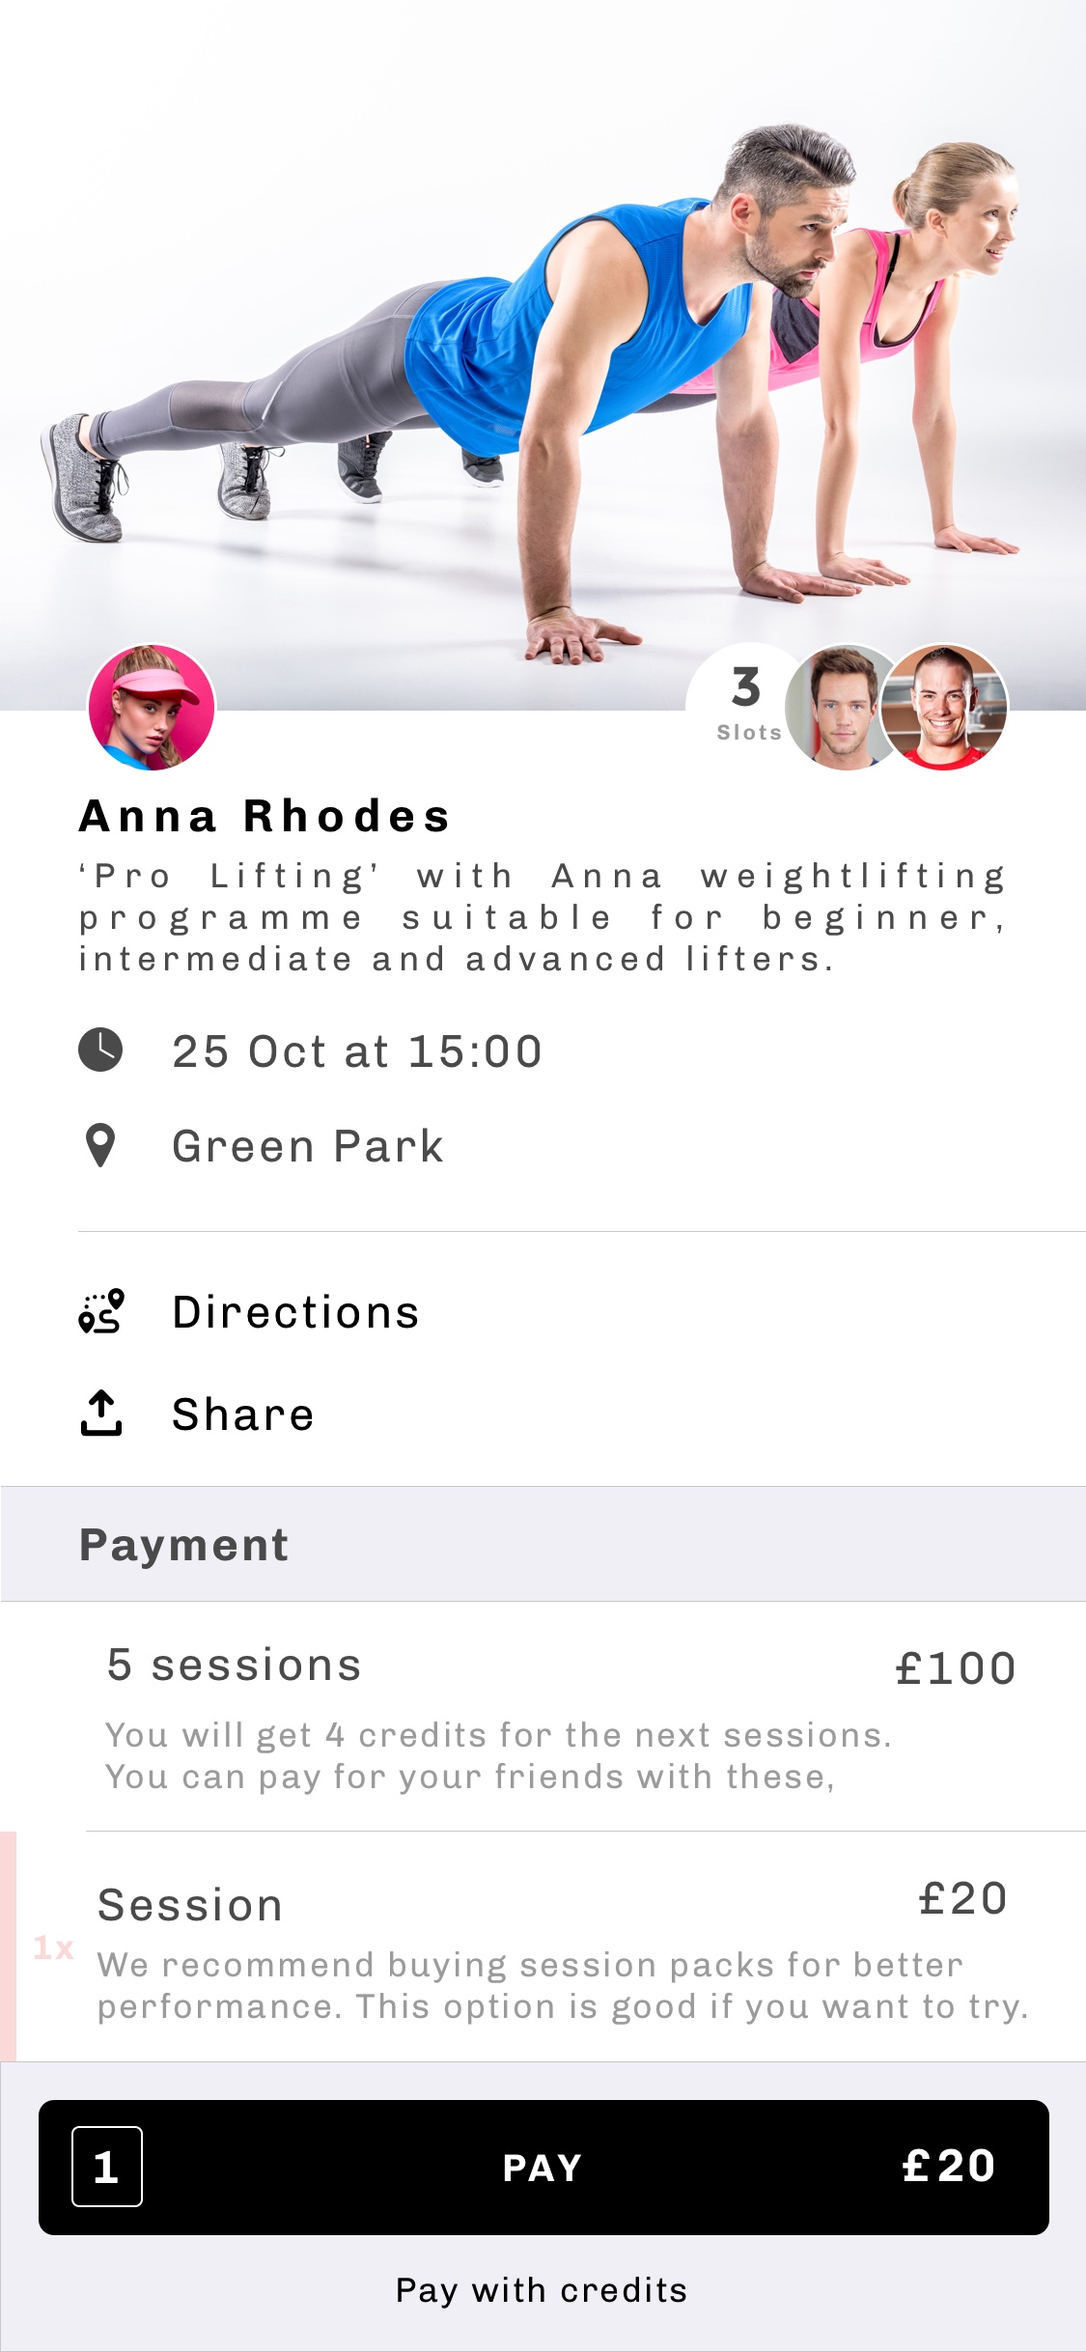Tap the location pin icon
Image resolution: width=1086 pixels, height=2352 pixels.
click(100, 1146)
